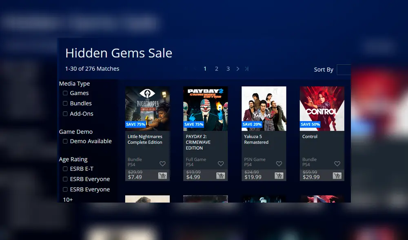Add PAYDAY 2 Crimewave Edition to cart

click(220, 176)
